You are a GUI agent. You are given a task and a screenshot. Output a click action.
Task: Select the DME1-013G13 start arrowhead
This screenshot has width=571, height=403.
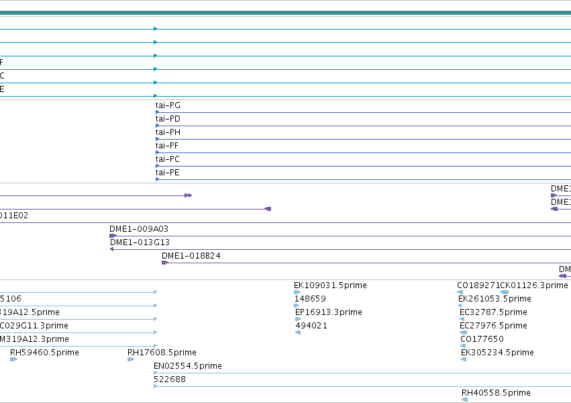(x=111, y=249)
